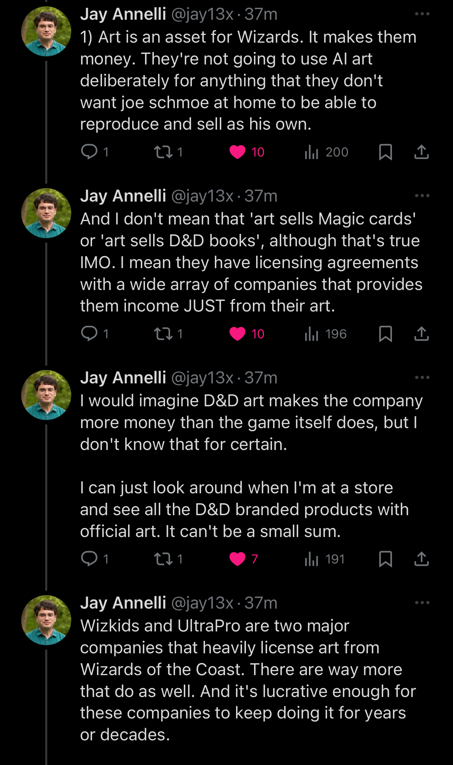The image size is (453, 765).
Task: Reply to the 'licensing agreements' tweet
Action: click(89, 334)
